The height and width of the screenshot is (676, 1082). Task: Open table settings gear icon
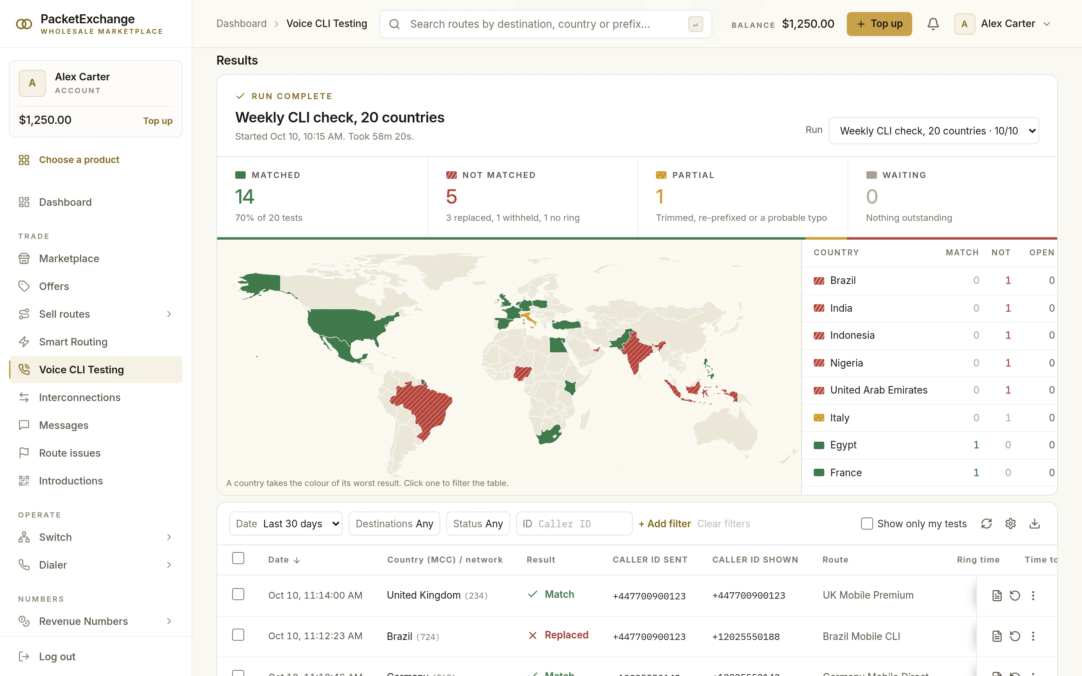click(x=1011, y=524)
